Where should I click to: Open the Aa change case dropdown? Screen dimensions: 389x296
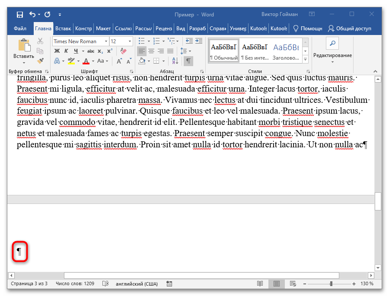coord(103,61)
